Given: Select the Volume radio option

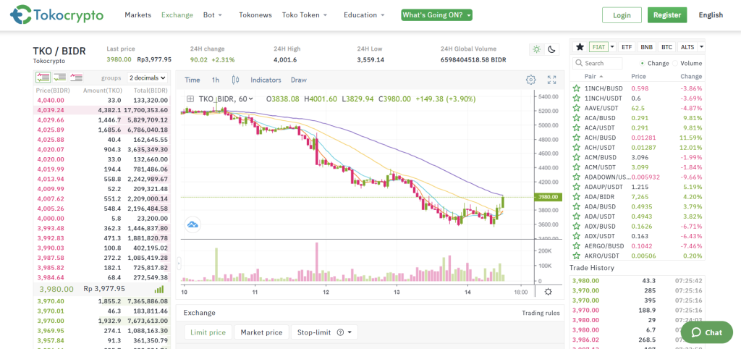Looking at the screenshot, I should click(x=675, y=64).
